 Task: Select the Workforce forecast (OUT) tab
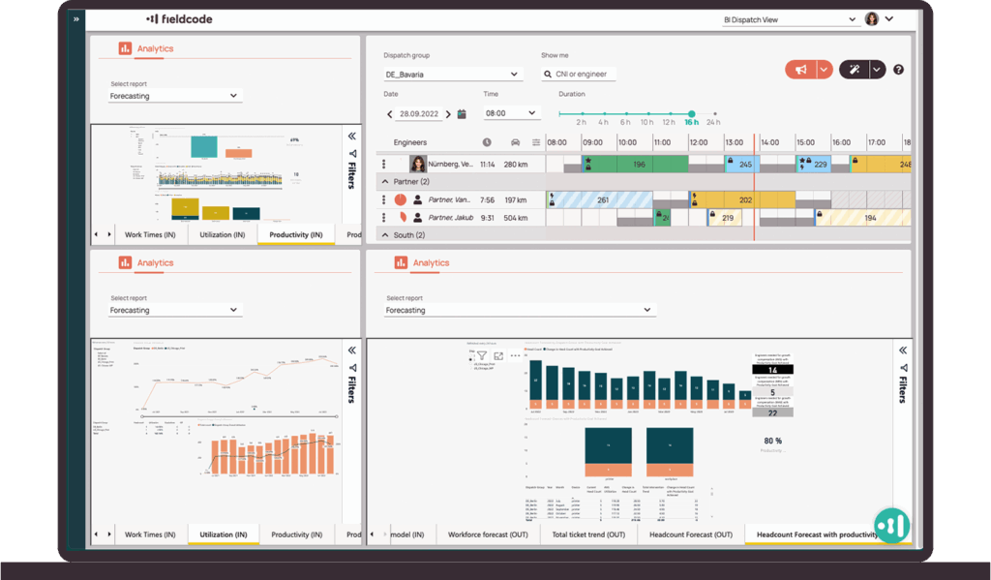coord(489,534)
